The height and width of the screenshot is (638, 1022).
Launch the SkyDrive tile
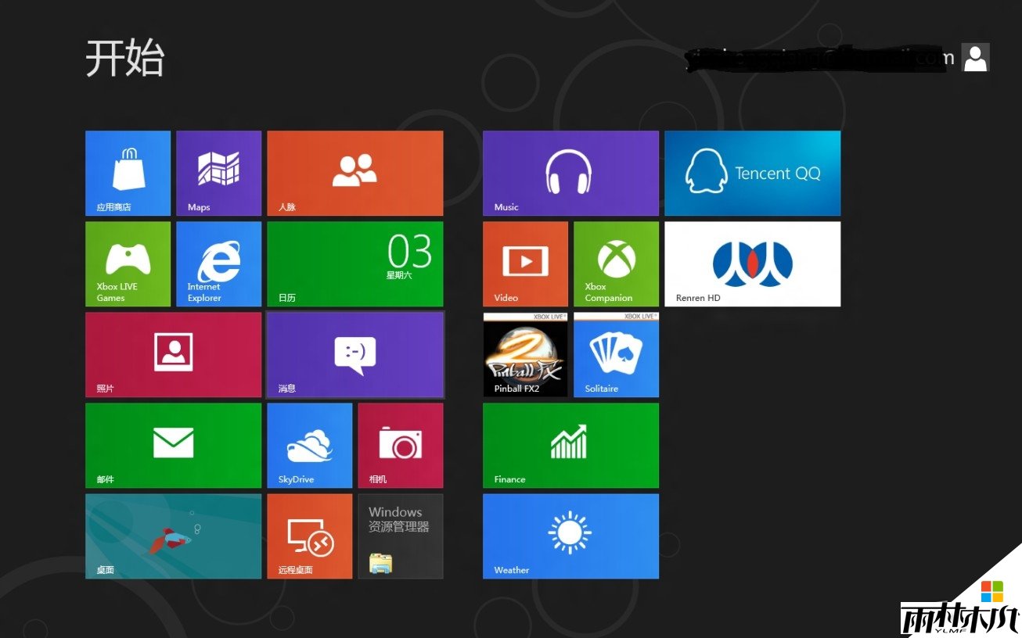pos(309,445)
